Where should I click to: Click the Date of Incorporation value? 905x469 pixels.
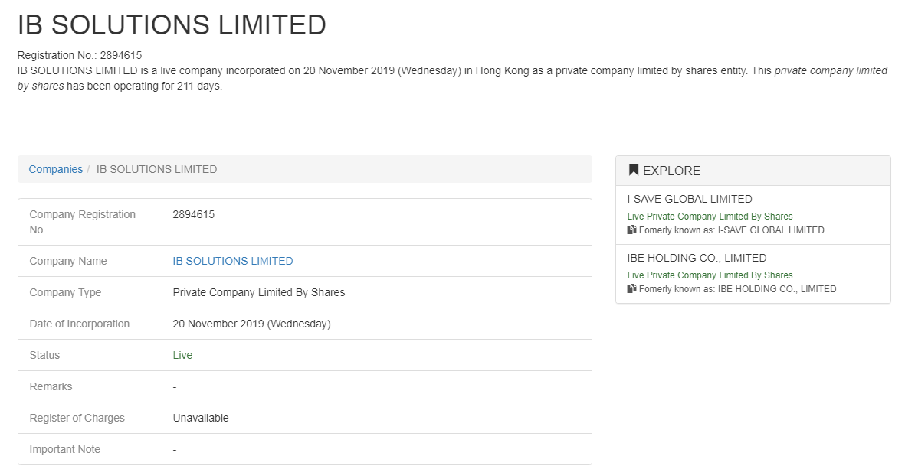(x=251, y=324)
